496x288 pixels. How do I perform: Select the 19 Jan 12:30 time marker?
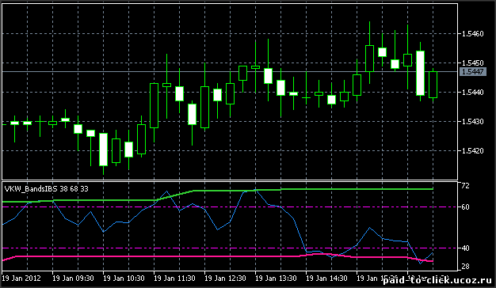tap(225, 279)
